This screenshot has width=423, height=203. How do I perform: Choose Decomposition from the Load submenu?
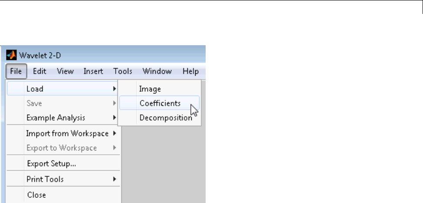pyautogui.click(x=160, y=118)
